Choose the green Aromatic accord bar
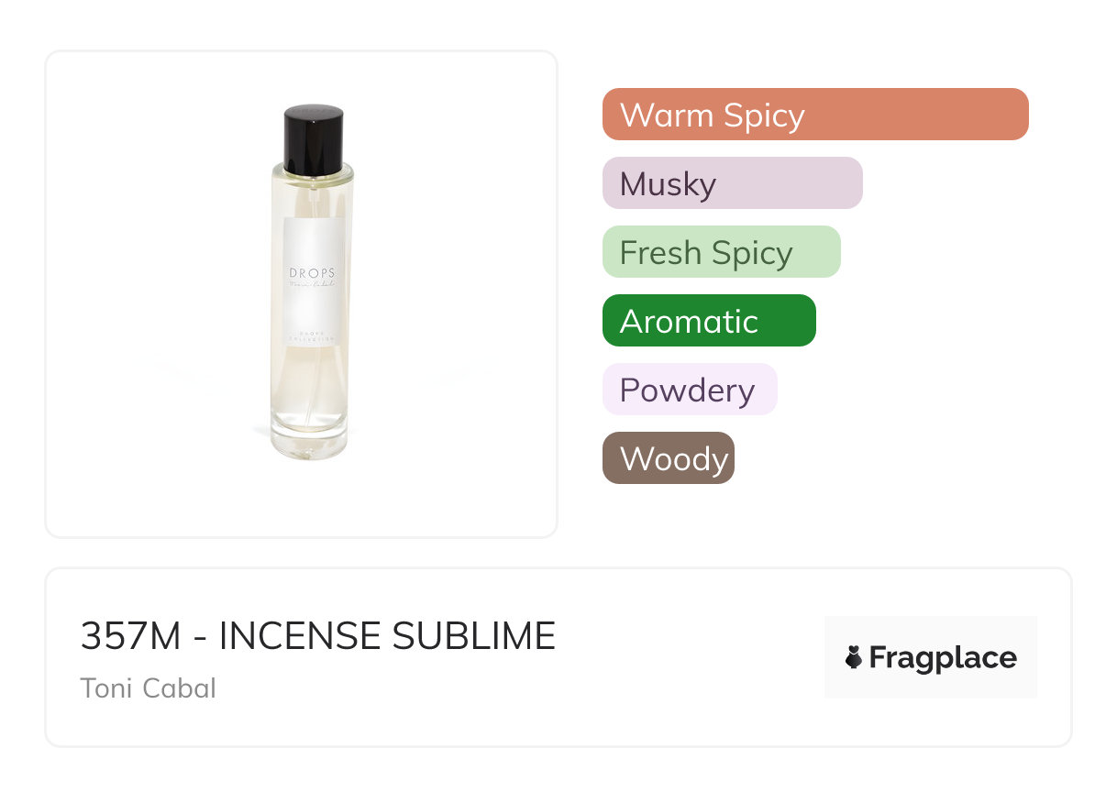This screenshot has height=792, width=1117. (x=708, y=321)
